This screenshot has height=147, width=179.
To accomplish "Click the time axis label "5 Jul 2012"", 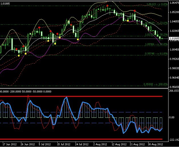I will coord(45,144).
